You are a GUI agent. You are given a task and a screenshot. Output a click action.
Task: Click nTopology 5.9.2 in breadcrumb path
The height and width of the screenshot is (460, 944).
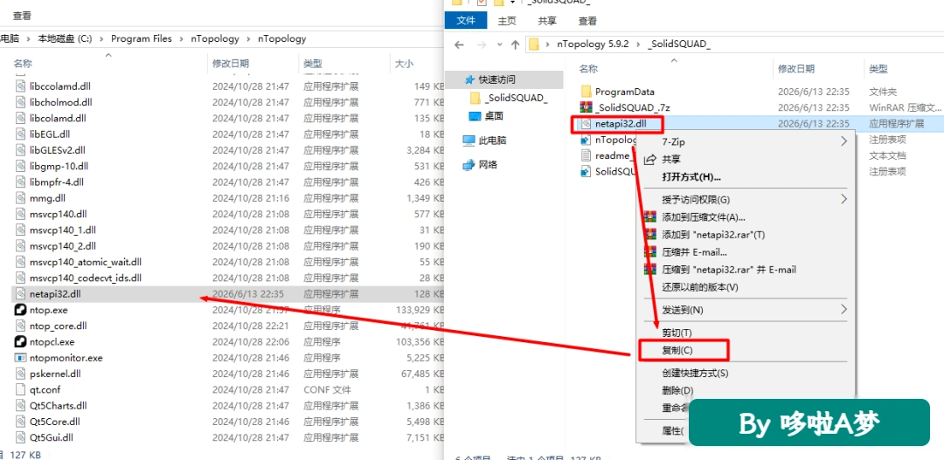(593, 45)
